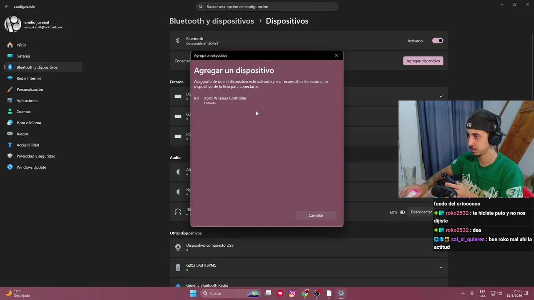This screenshot has width=534, height=300.
Task: Click the Settings gear icon on taskbar
Action: coord(341,293)
